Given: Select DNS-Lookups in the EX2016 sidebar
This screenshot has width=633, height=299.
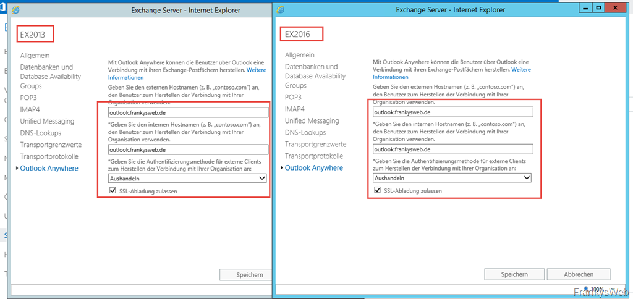Looking at the screenshot, I should point(305,132).
